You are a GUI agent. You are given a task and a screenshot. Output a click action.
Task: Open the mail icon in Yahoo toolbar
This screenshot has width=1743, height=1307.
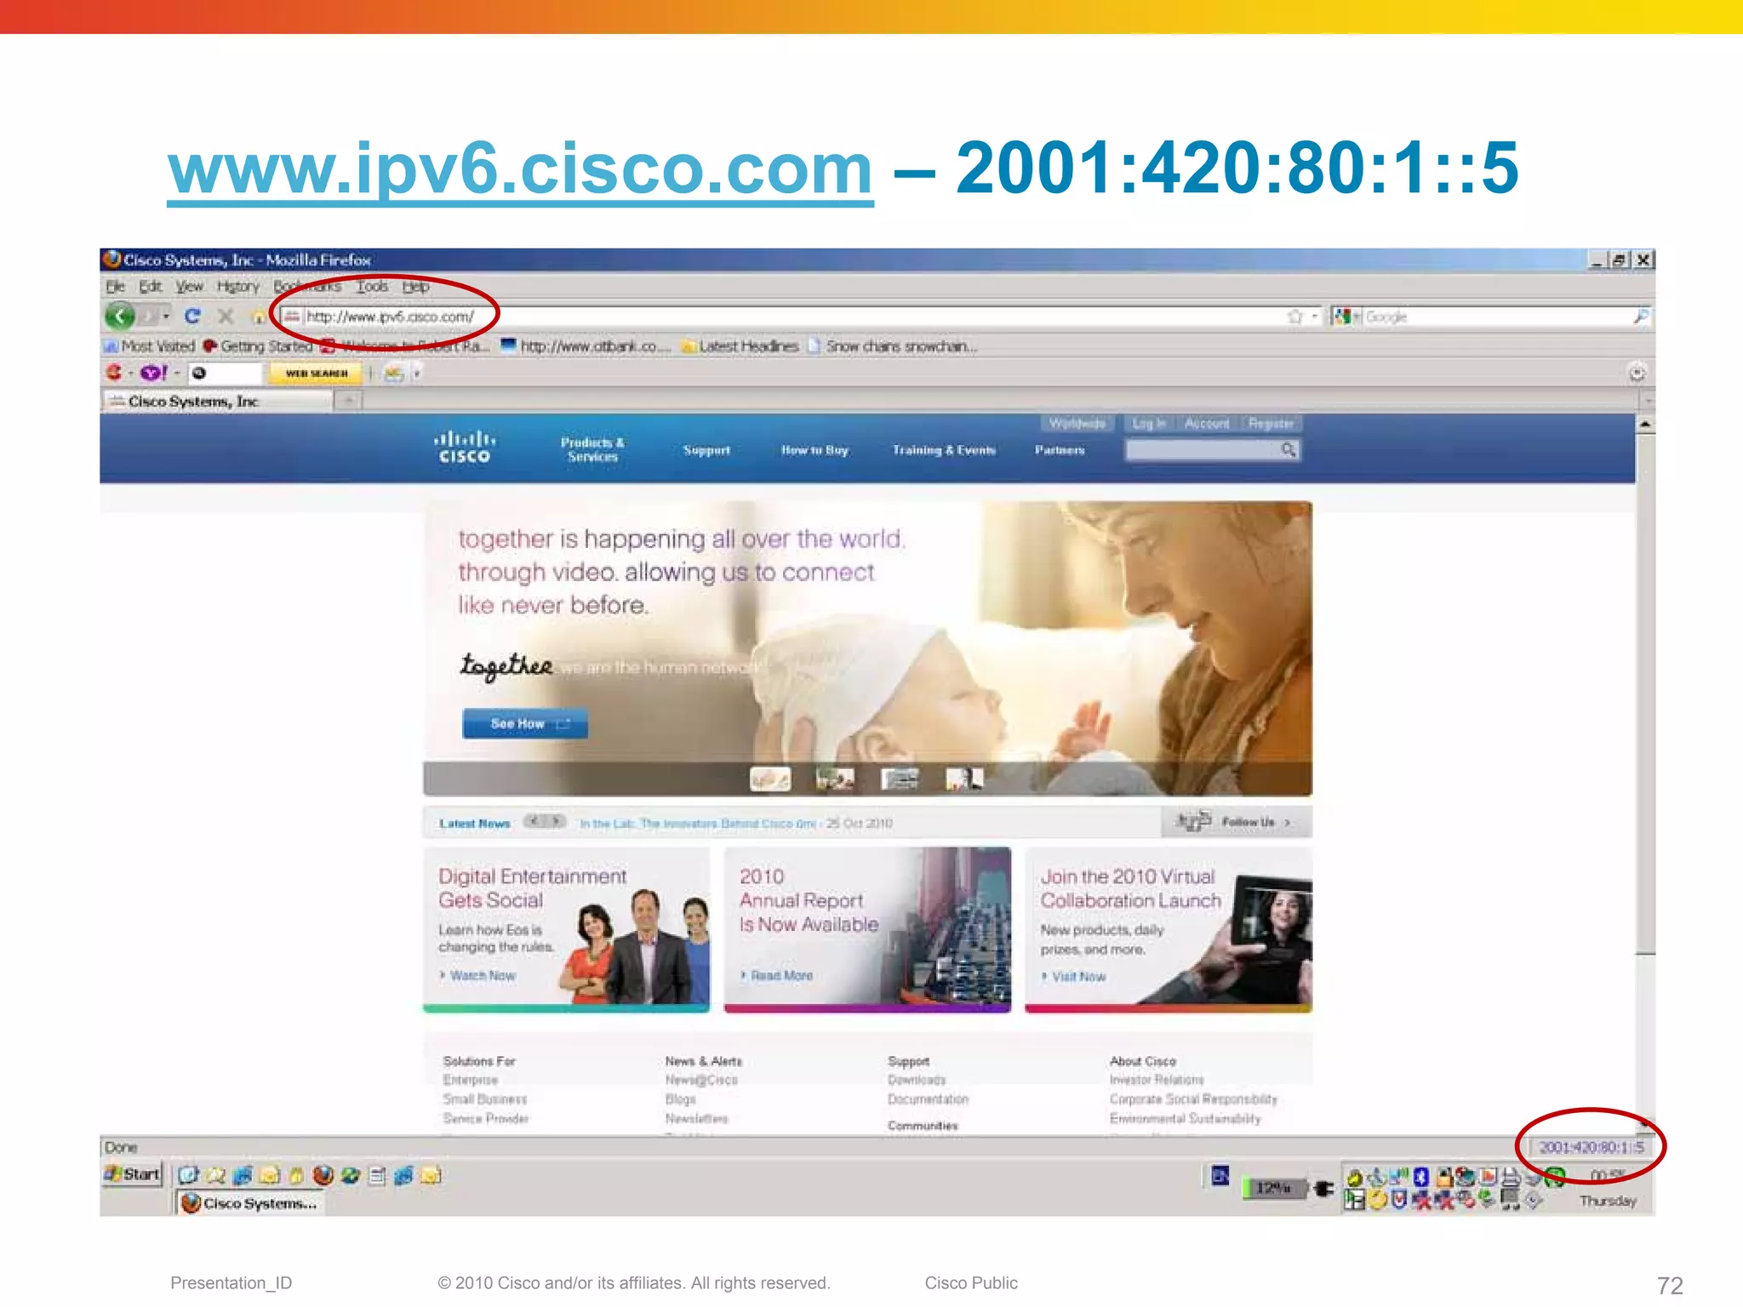pos(393,373)
